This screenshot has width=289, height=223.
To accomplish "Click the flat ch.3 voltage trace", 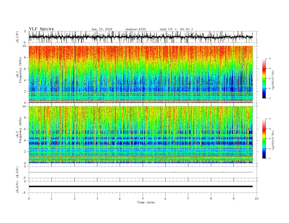I will coord(140,172).
